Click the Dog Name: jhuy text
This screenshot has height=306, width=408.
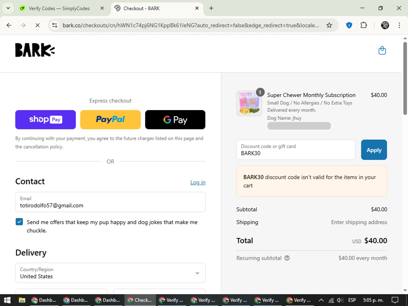coord(284,118)
